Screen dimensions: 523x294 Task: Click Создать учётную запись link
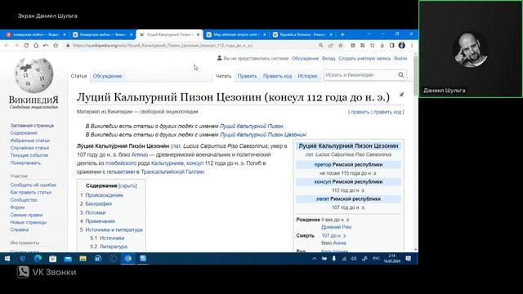(364, 58)
